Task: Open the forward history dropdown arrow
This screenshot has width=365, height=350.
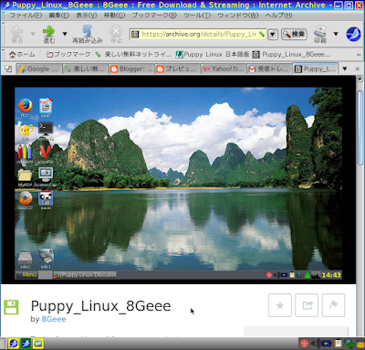Action: 65,34
